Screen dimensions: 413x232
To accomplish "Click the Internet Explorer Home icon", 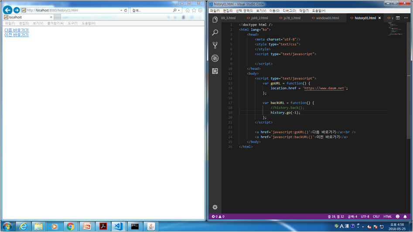I will click(188, 10).
